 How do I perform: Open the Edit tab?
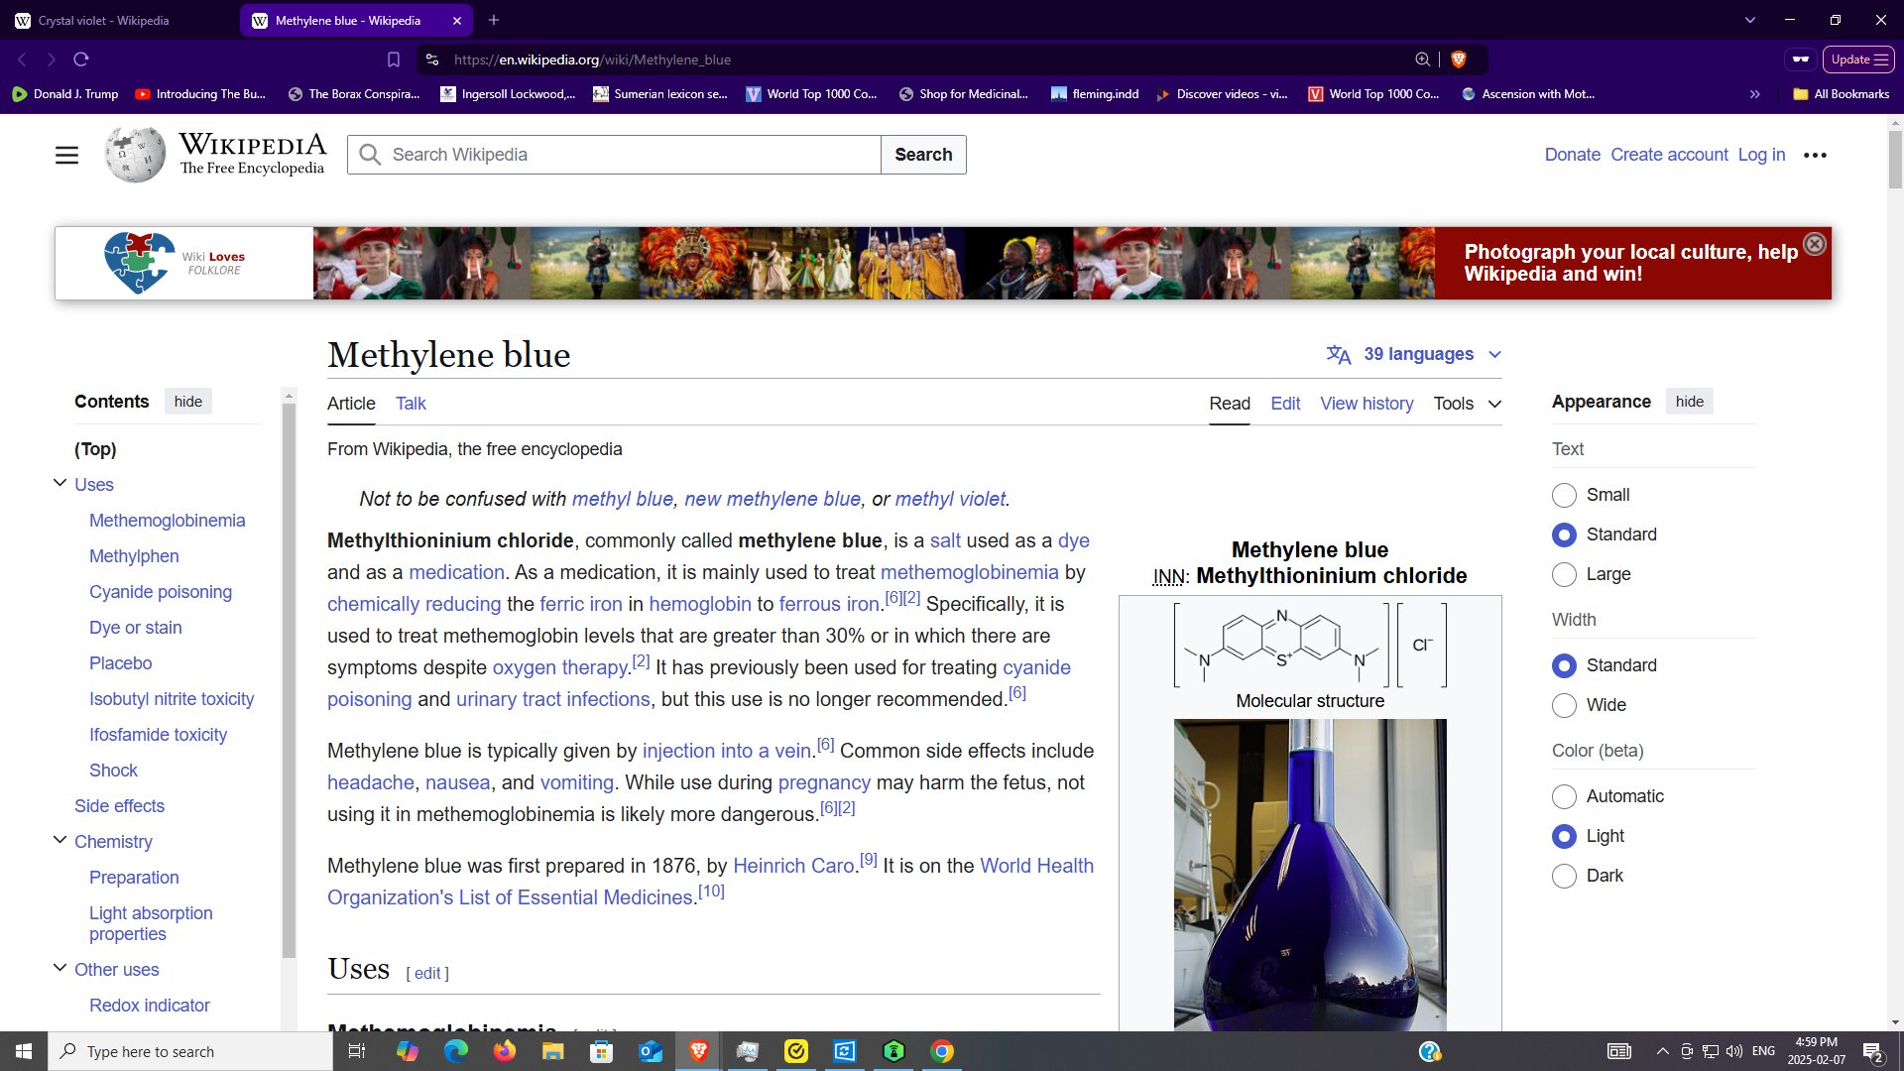[1285, 404]
